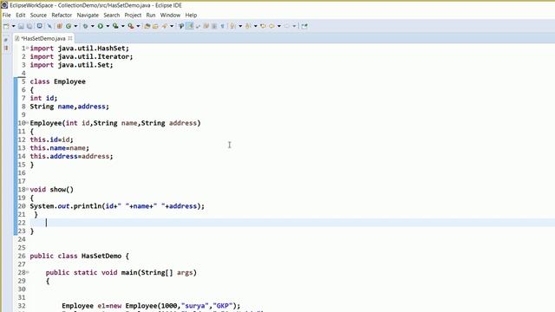Image resolution: width=555 pixels, height=312 pixels.
Task: Run the program with the green Run icon
Action: coord(101,26)
